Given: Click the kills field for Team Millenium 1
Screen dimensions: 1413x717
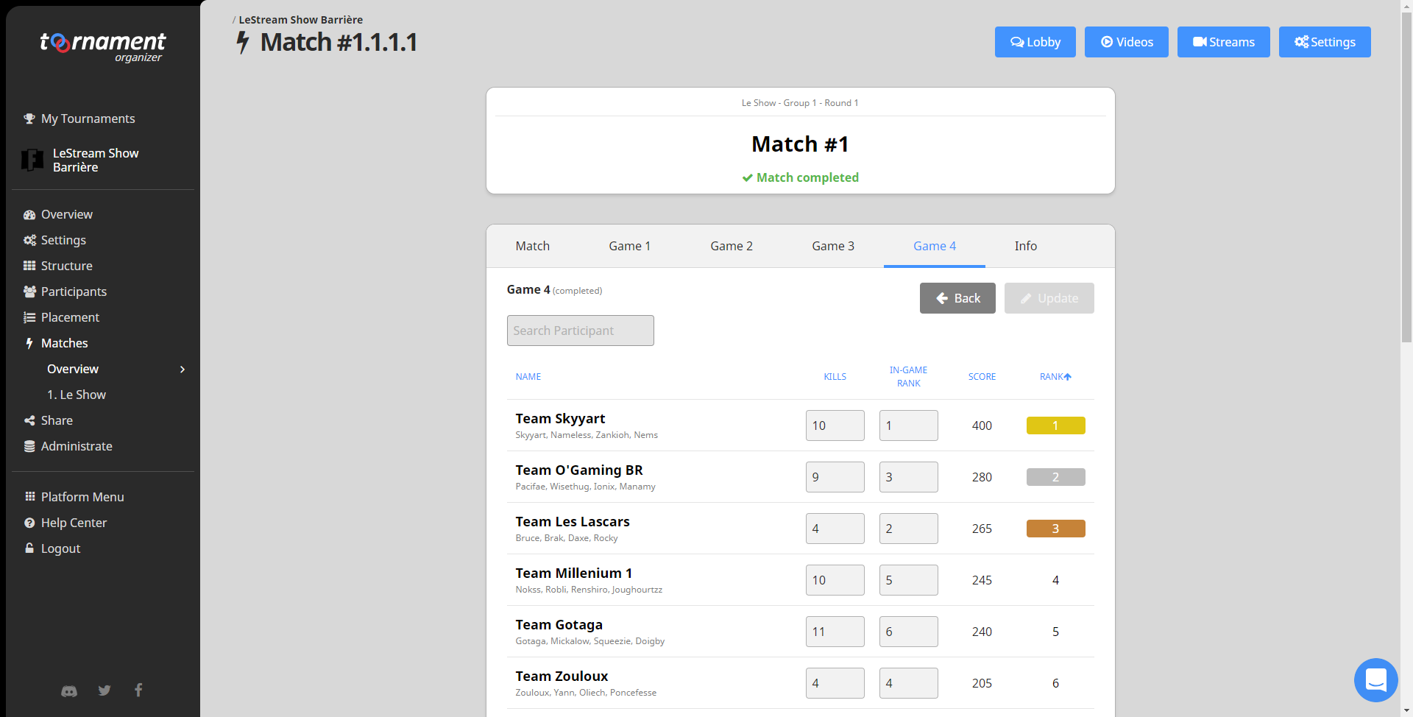Looking at the screenshot, I should [835, 580].
